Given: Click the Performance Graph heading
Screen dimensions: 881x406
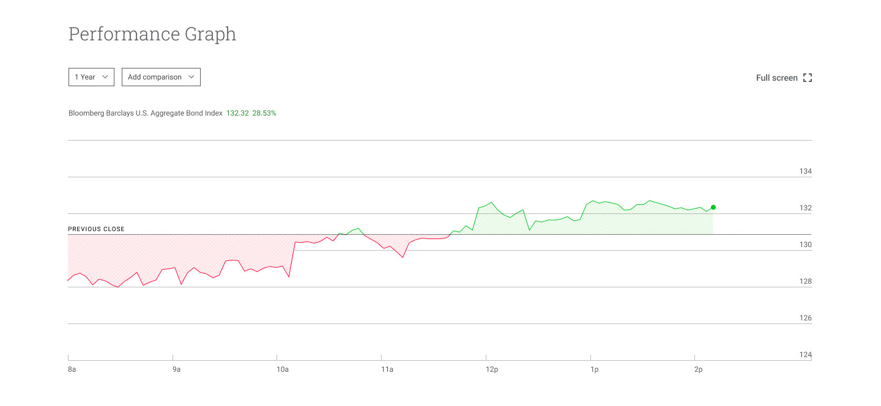Looking at the screenshot, I should tap(152, 34).
